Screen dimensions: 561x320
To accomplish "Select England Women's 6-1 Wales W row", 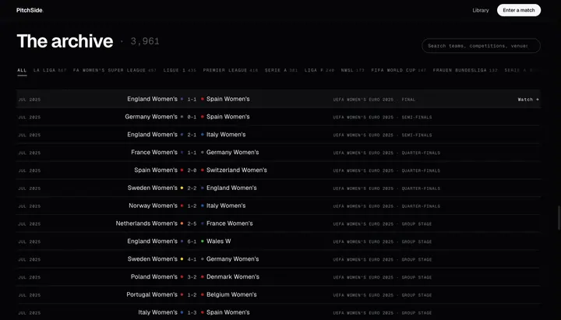I will pyautogui.click(x=278, y=241).
